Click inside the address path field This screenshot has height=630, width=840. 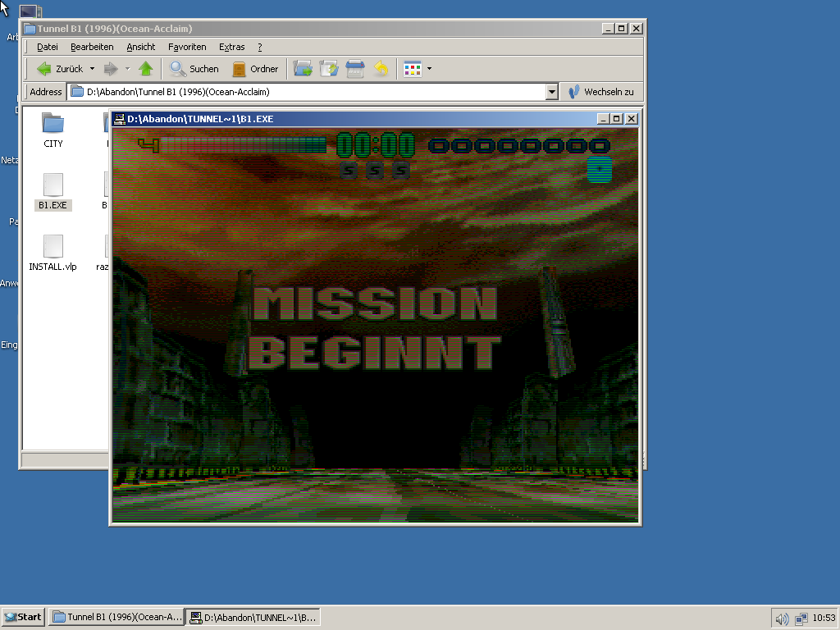[x=312, y=92]
